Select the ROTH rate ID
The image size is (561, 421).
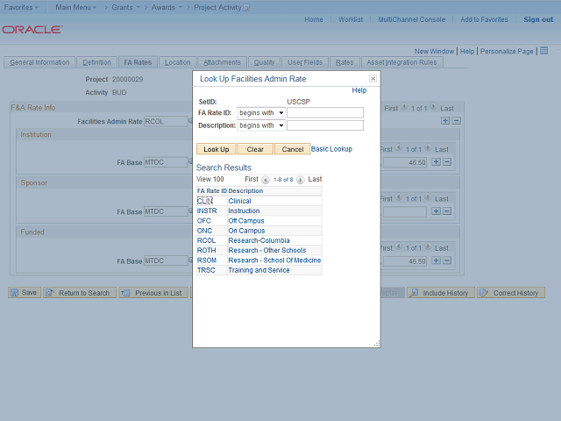pyautogui.click(x=207, y=250)
